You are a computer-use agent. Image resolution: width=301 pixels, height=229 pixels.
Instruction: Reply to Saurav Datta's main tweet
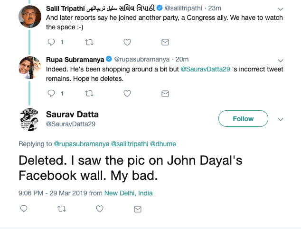pos(24,209)
